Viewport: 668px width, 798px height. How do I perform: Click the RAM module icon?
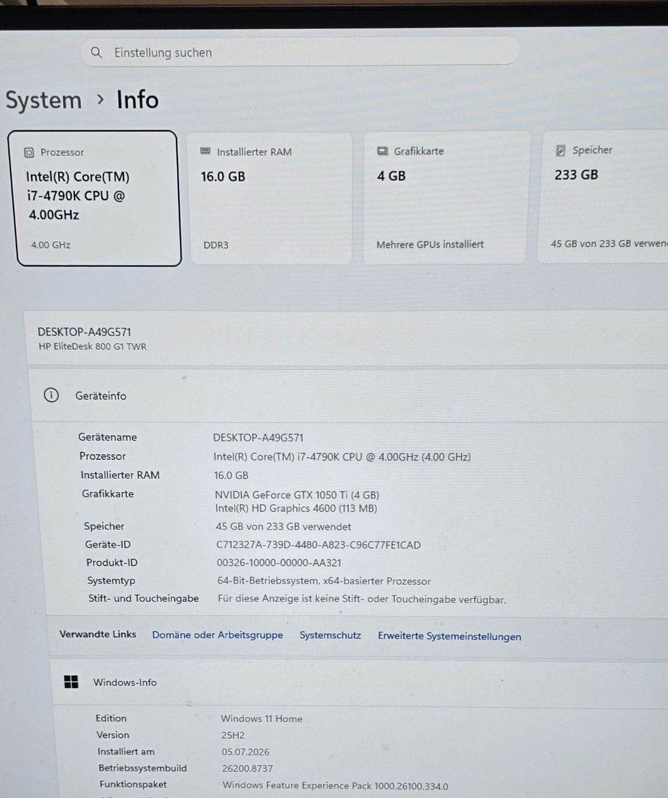(x=205, y=151)
